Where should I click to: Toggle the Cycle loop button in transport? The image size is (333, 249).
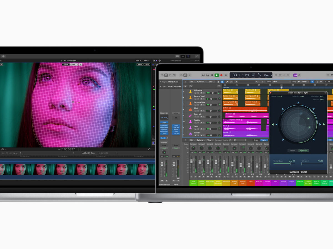(226, 75)
